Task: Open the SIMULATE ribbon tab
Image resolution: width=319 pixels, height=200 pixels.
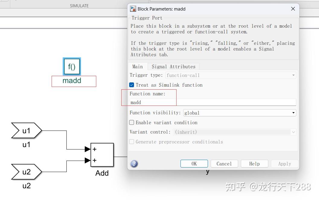Action: tap(79, 5)
